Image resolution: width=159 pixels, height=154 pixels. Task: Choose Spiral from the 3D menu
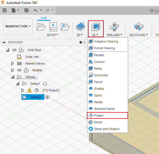[108, 95]
